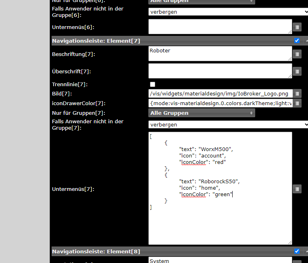This screenshot has width=308, height=263.
Task: Click the Untermenüs[7] label
Action: click(x=73, y=189)
